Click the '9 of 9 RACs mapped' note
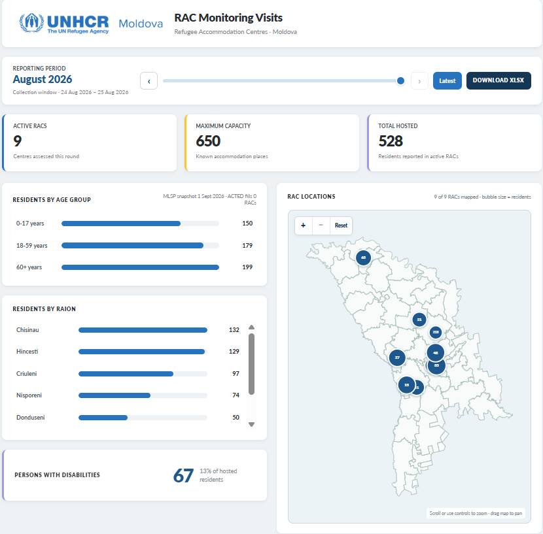This screenshot has width=543, height=534. (482, 197)
